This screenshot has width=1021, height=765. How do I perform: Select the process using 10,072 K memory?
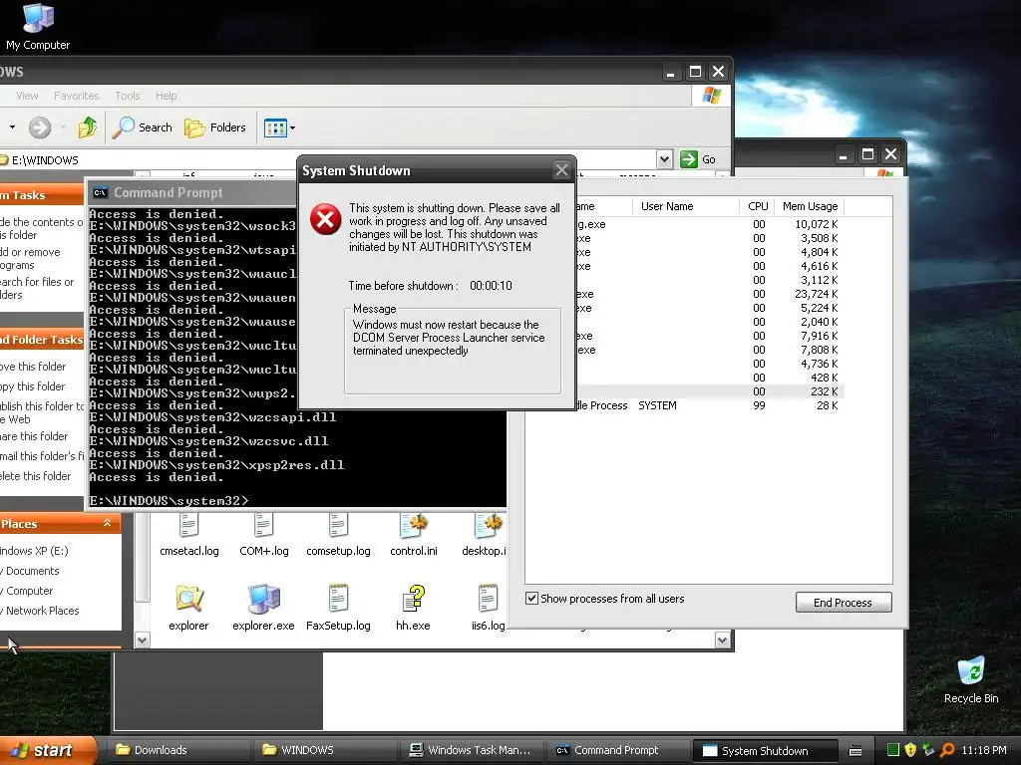709,224
